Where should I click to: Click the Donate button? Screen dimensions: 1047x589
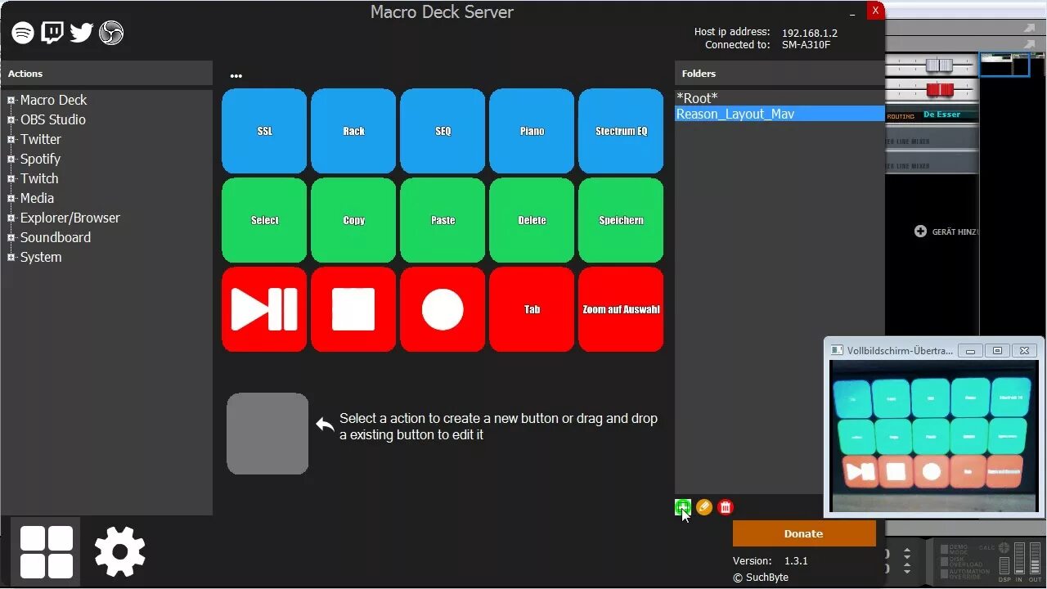[x=804, y=533]
